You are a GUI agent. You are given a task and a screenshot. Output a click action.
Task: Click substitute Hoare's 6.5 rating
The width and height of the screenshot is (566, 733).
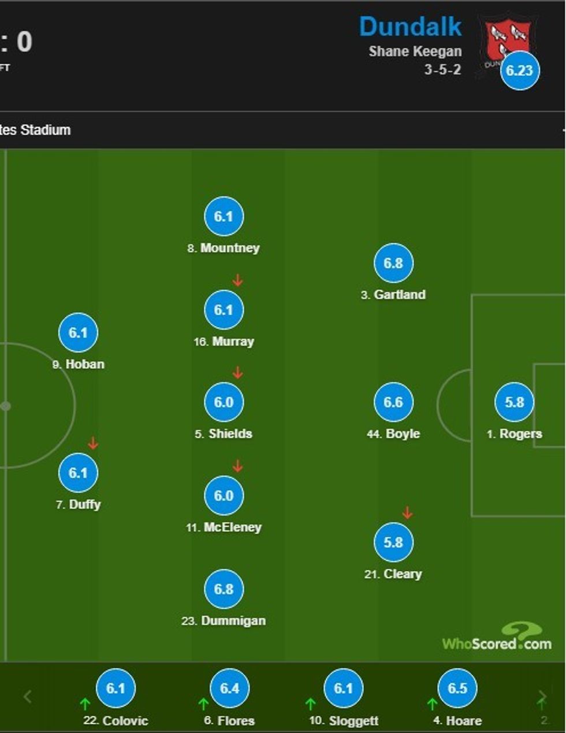point(457,688)
